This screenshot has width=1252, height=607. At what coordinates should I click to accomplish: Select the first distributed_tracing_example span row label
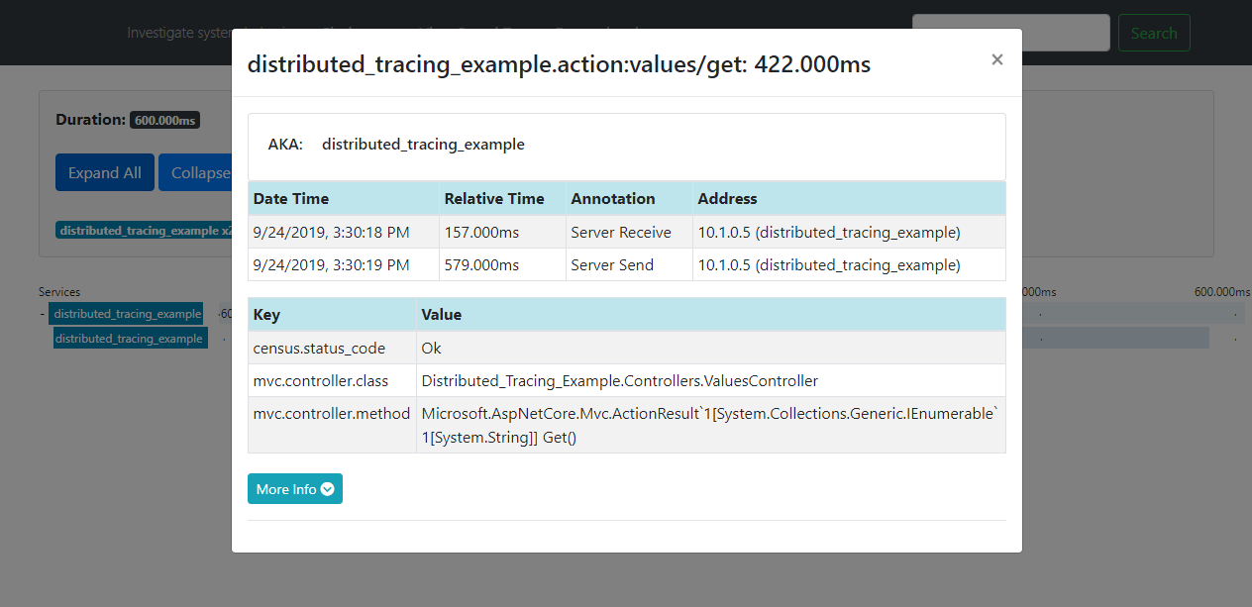tap(127, 314)
